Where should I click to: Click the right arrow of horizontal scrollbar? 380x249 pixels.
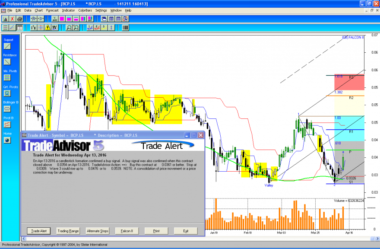point(377,239)
